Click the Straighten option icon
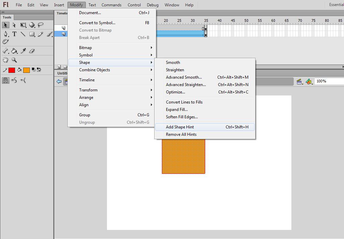Viewport: 344px width, 239px height. [23, 80]
